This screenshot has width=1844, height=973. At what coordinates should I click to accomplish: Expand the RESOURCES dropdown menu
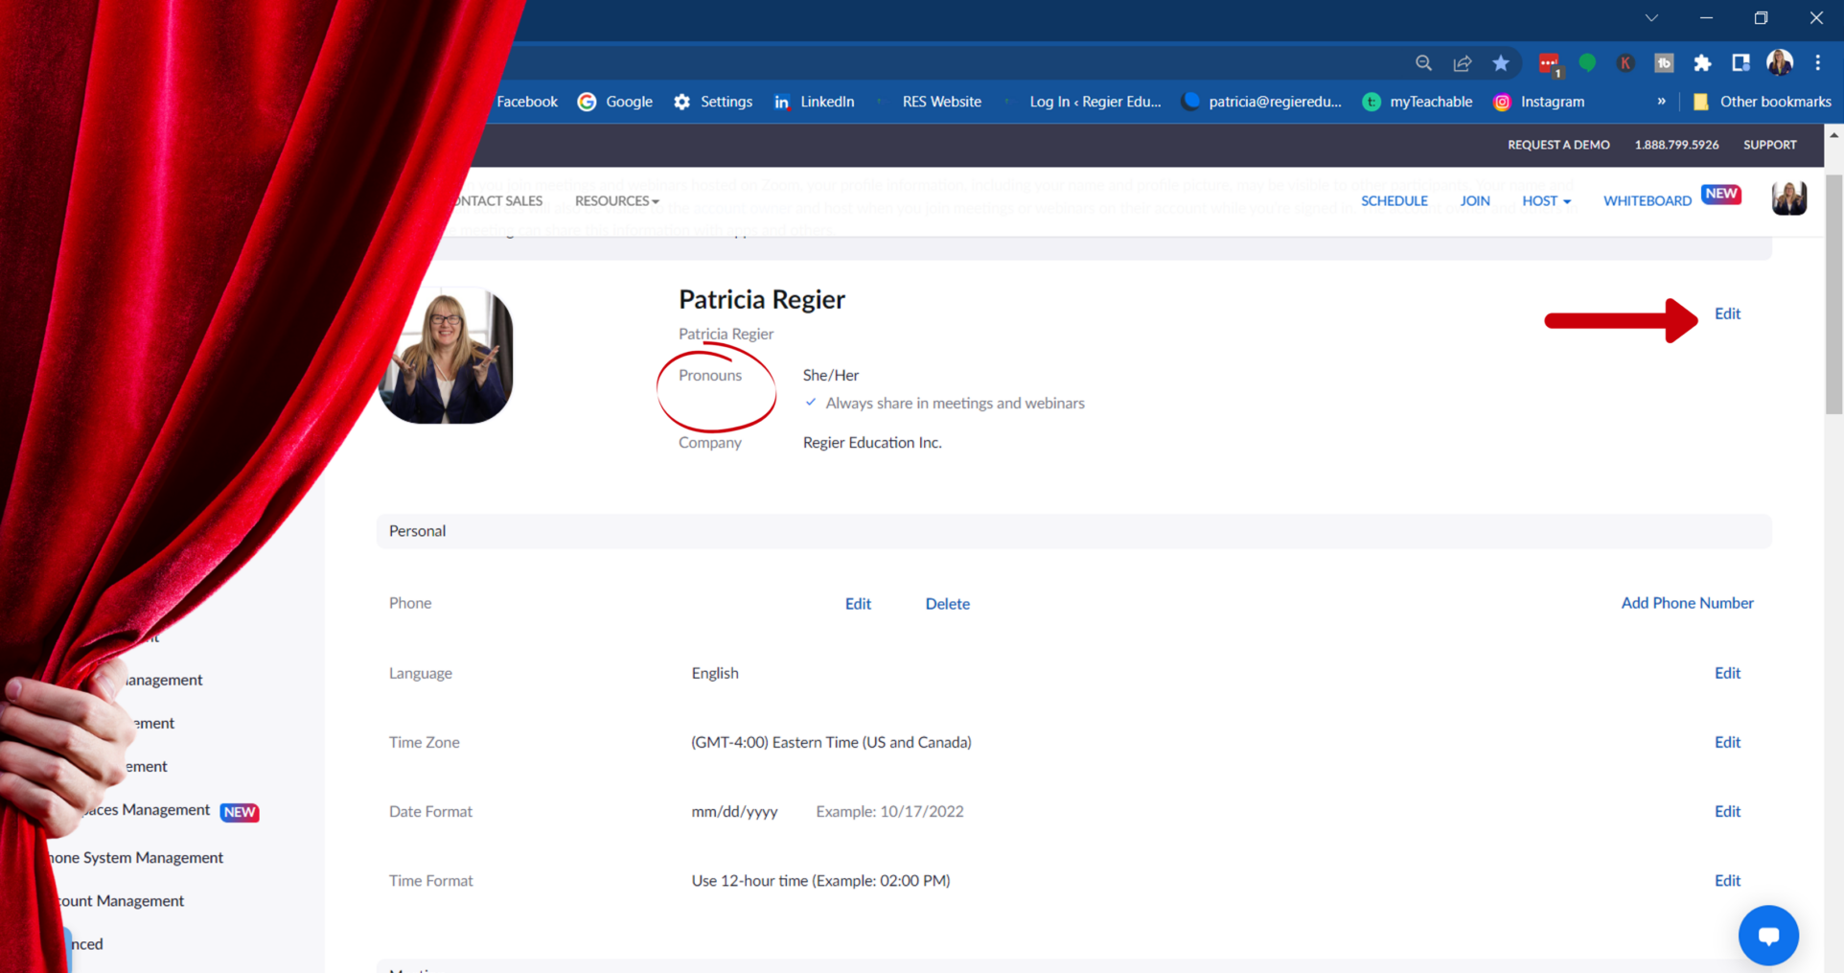click(617, 200)
